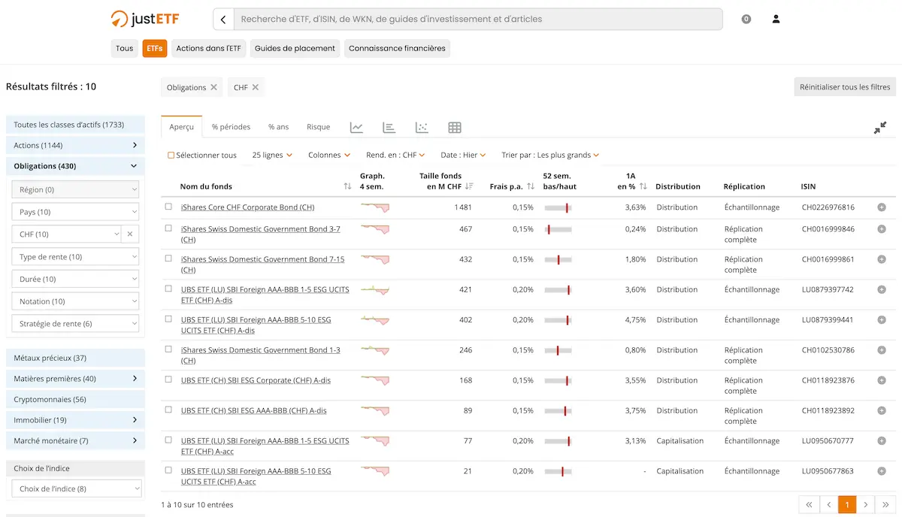Remove the Obligations filter chip

click(213, 87)
